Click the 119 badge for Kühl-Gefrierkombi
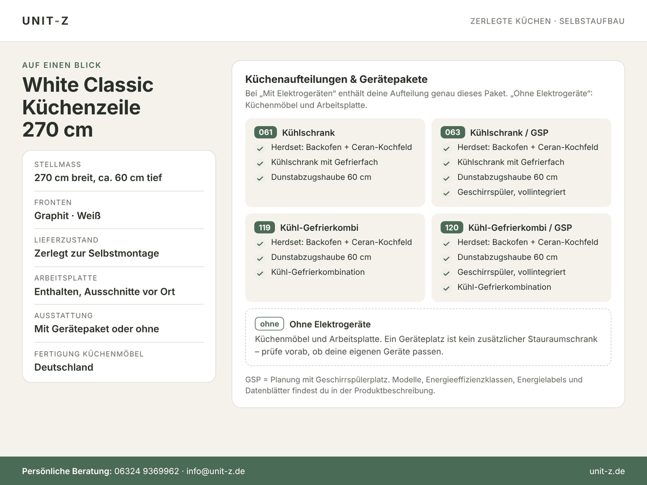647x485 pixels. coord(265,227)
